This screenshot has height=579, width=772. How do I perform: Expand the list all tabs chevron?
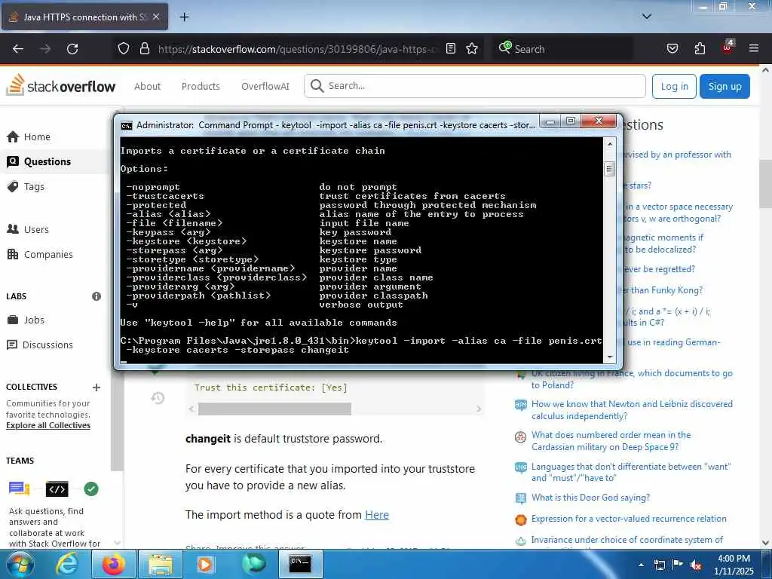(647, 17)
